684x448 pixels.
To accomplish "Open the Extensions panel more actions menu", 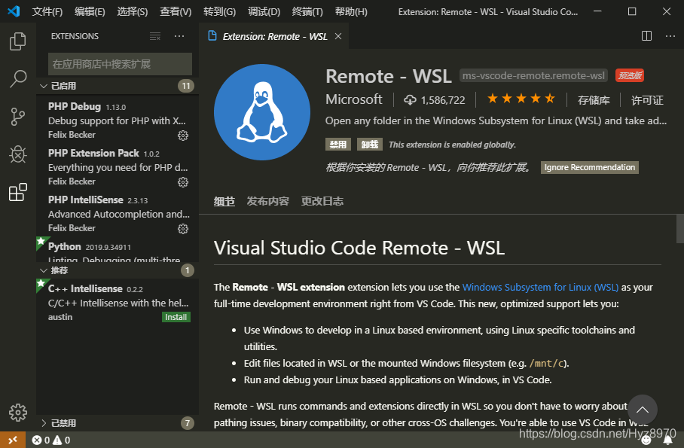I will tap(179, 36).
